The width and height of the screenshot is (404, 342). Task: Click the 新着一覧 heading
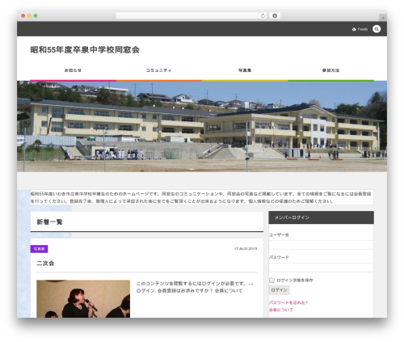(x=49, y=222)
